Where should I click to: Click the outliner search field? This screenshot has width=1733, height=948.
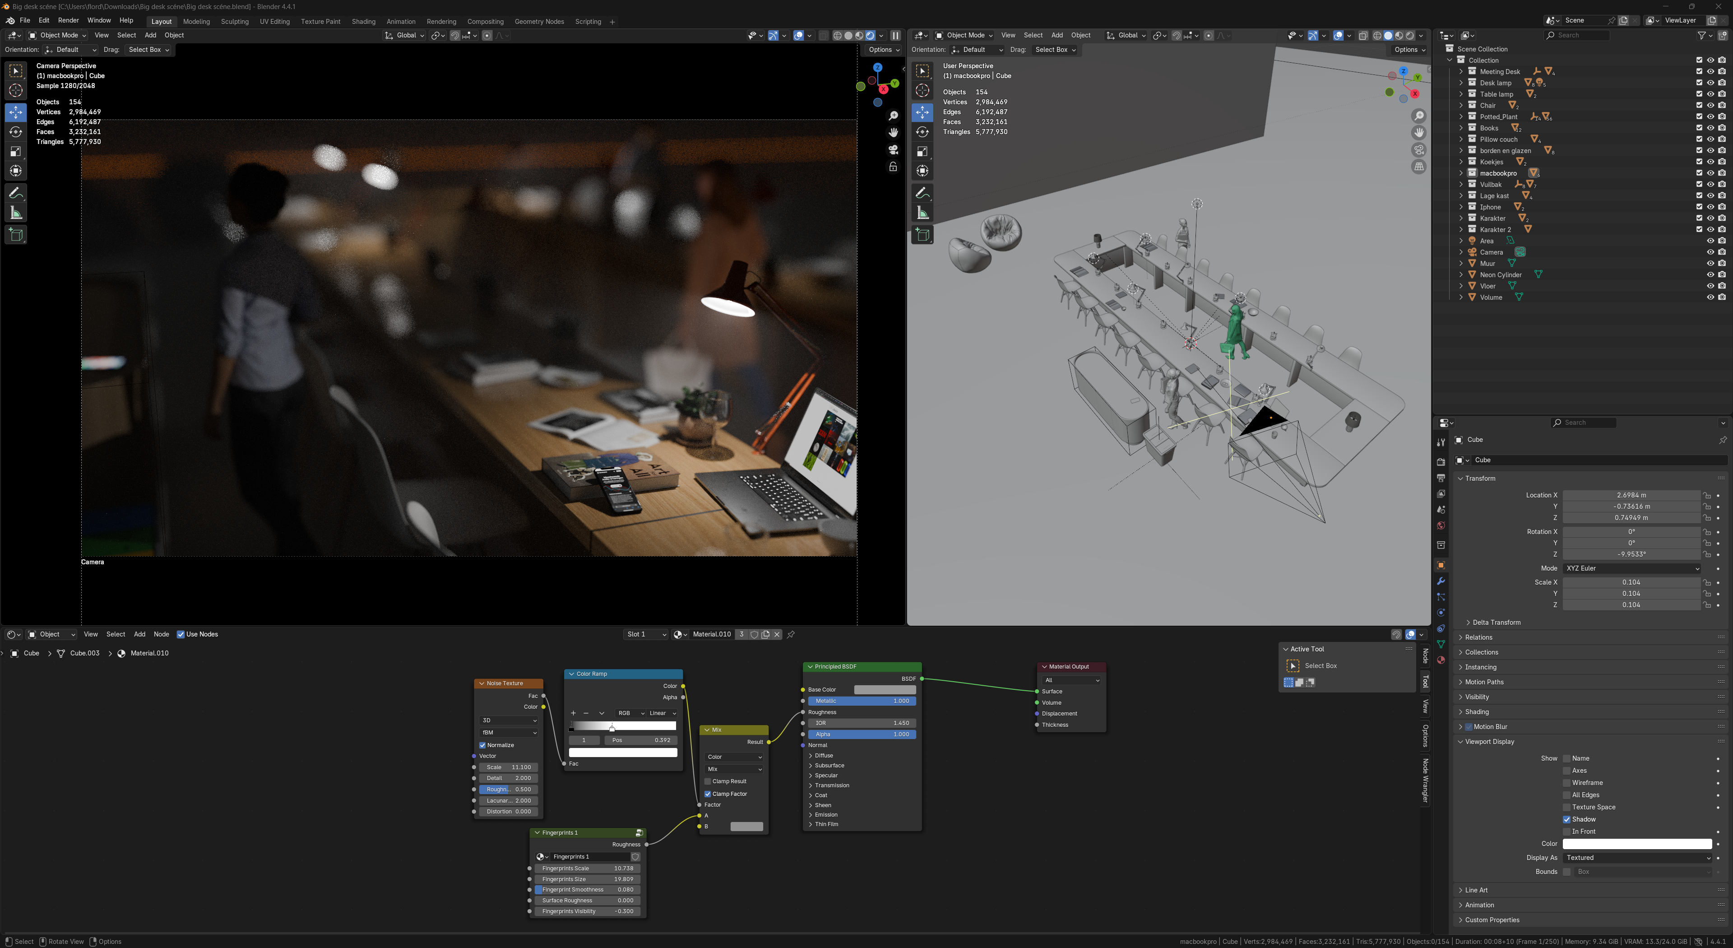(x=1577, y=36)
